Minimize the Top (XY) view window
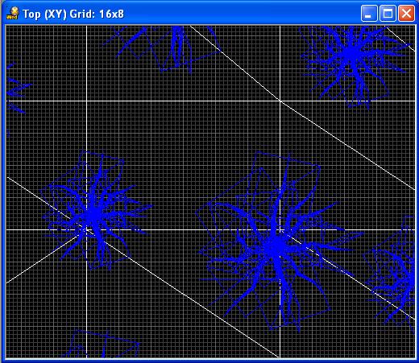 tap(369, 13)
